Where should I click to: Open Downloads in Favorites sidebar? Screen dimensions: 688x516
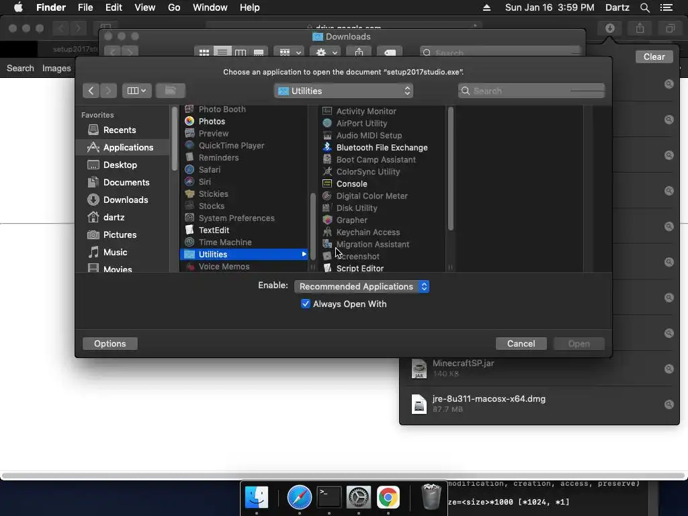tap(126, 200)
